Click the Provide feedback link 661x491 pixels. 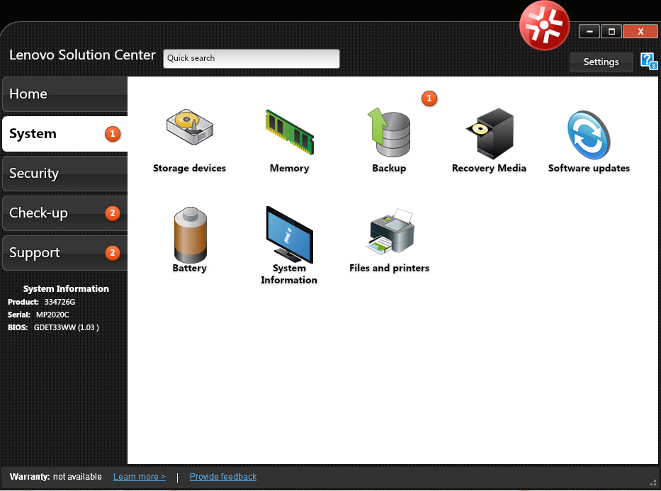(223, 477)
